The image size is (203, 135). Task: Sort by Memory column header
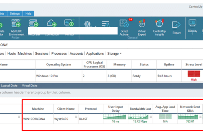point(119,65)
